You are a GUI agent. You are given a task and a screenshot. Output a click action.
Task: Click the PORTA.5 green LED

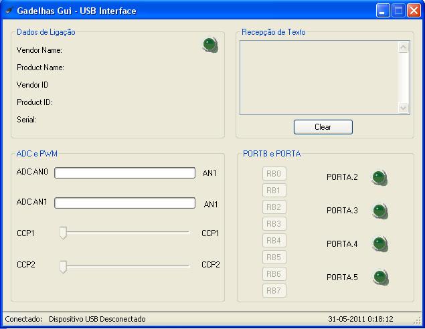379,277
